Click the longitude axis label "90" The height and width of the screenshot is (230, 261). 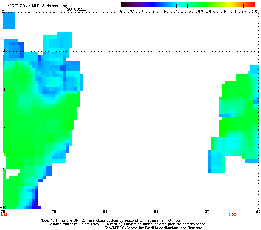(258, 212)
